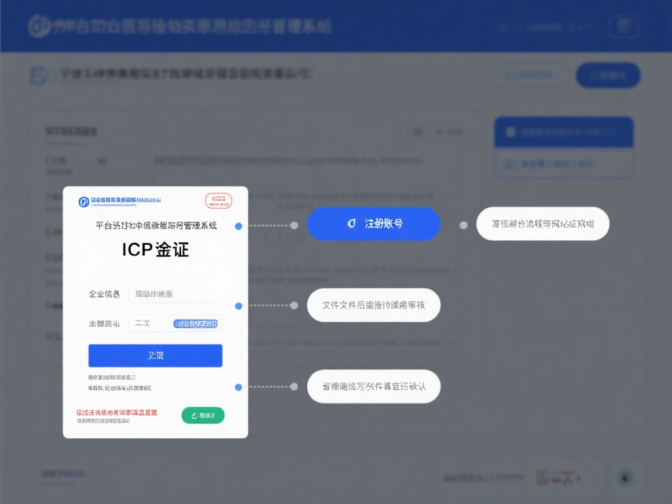Tick the second agreement checkbox in the dialog

click(x=90, y=387)
